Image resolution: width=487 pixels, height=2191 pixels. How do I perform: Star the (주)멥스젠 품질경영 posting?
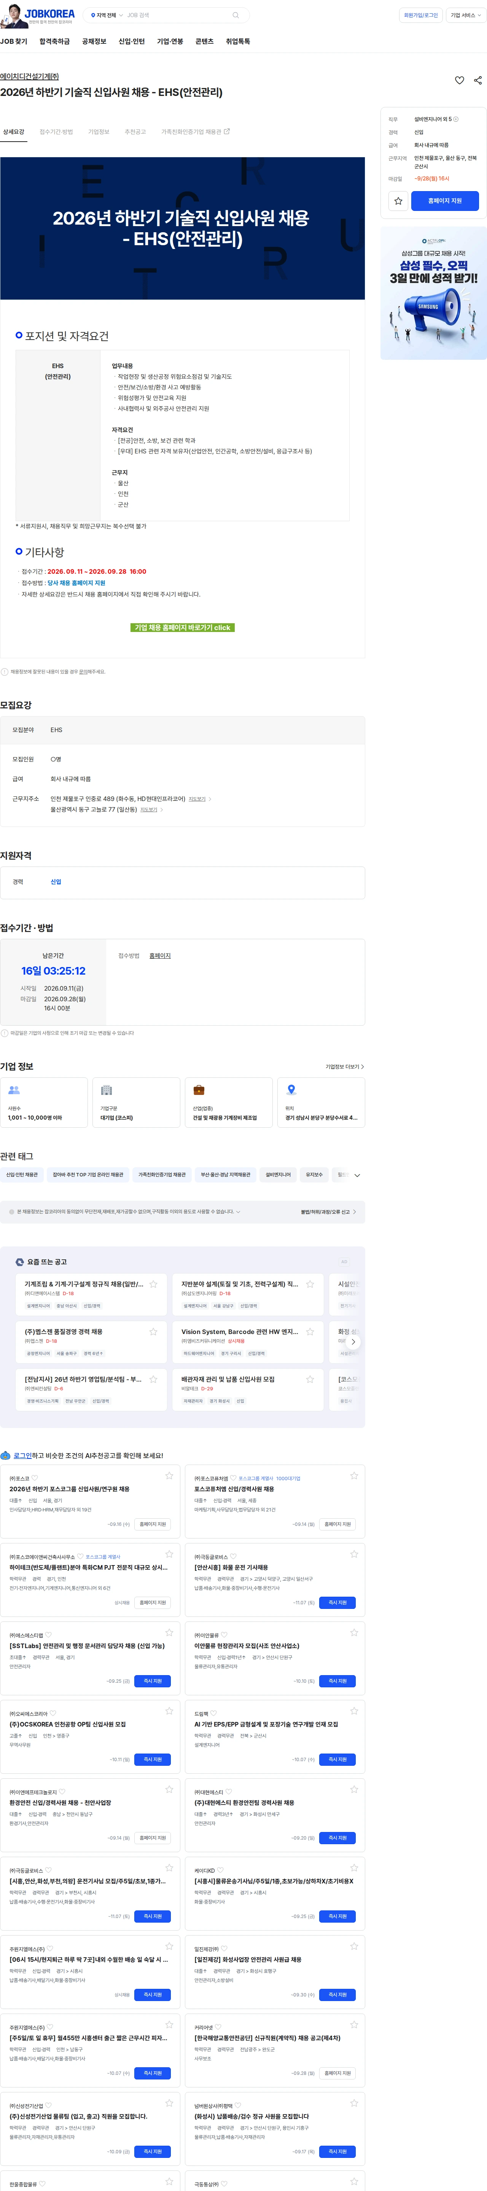(154, 1332)
